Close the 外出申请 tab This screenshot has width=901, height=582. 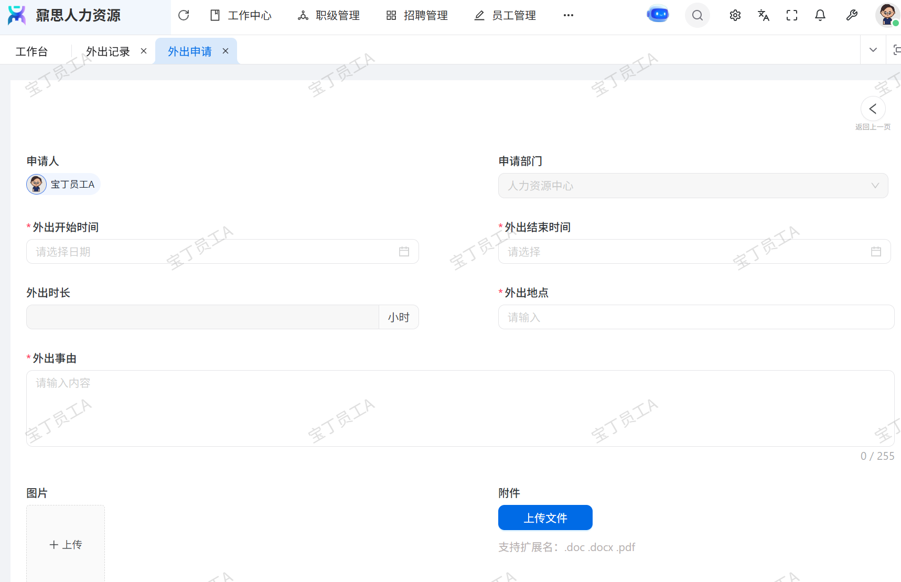tap(226, 51)
